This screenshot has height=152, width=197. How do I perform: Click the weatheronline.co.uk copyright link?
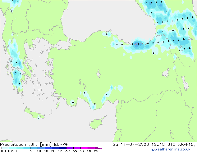[x=171, y=149]
